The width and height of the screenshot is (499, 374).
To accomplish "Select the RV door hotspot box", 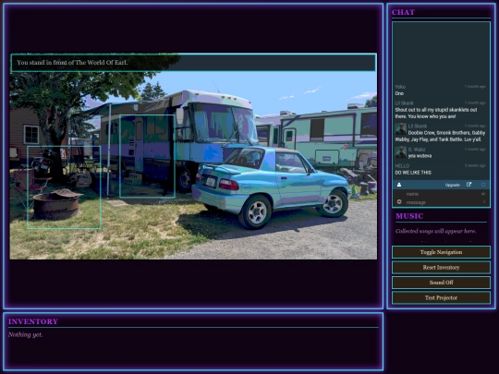I will click(147, 156).
